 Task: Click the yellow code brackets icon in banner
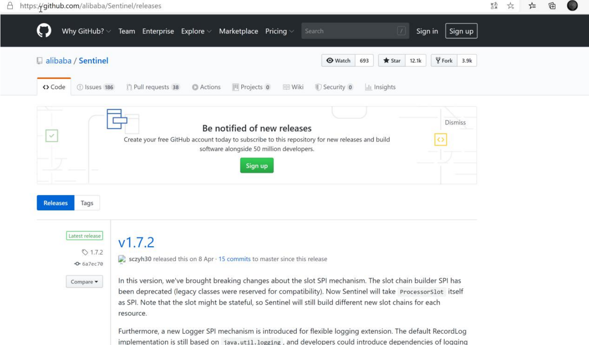tap(440, 139)
